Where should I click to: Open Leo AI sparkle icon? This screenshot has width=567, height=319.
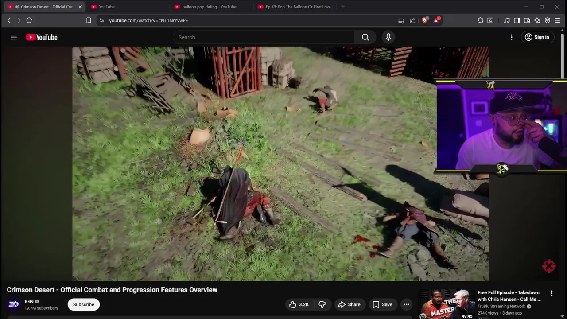coord(537,20)
